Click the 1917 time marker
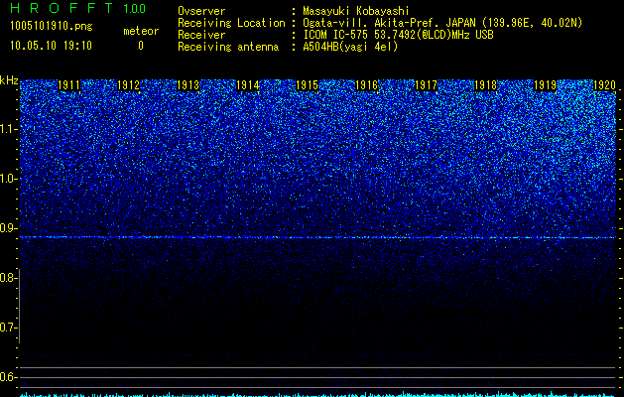624x397 pixels. pyautogui.click(x=427, y=85)
